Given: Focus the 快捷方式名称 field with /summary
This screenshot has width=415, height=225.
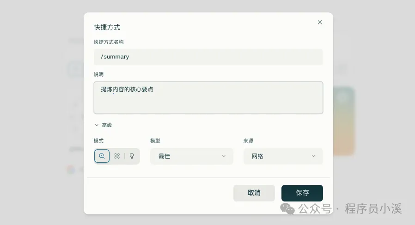Looking at the screenshot, I should click(x=208, y=57).
